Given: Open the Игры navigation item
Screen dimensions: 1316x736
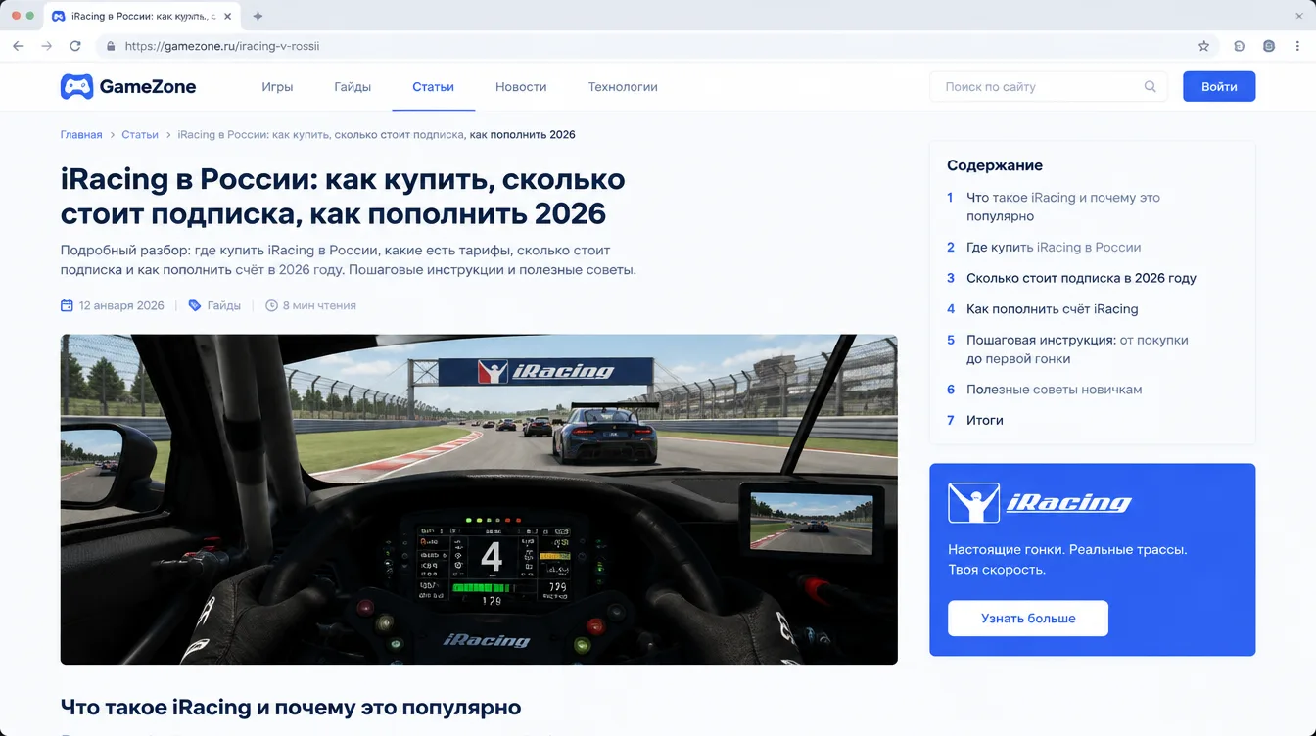Looking at the screenshot, I should [x=277, y=87].
